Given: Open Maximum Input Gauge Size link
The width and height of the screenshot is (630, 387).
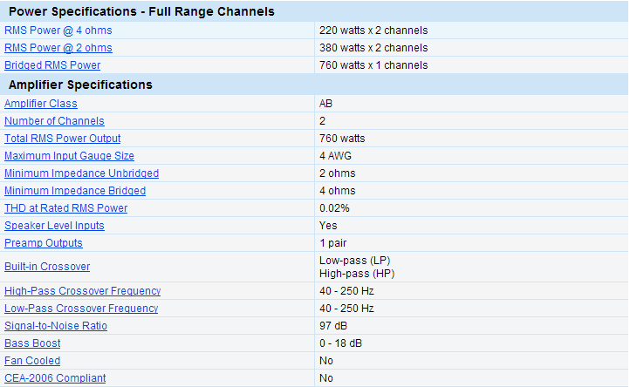Looking at the screenshot, I should [x=69, y=156].
